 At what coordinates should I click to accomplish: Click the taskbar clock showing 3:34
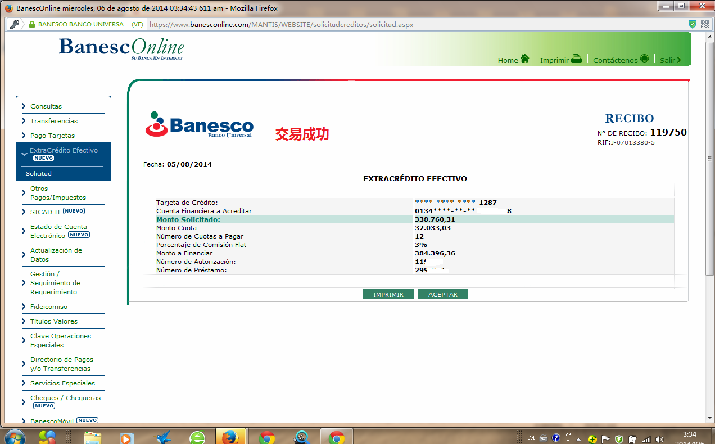pos(689,434)
